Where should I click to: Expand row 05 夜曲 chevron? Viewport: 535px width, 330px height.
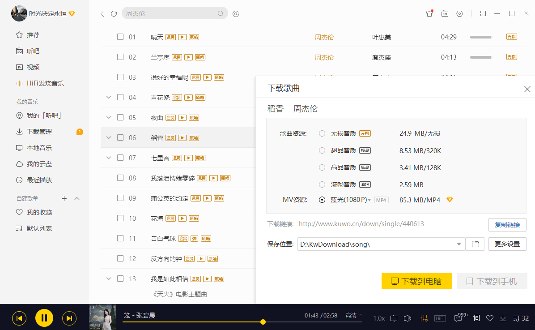tap(109, 117)
